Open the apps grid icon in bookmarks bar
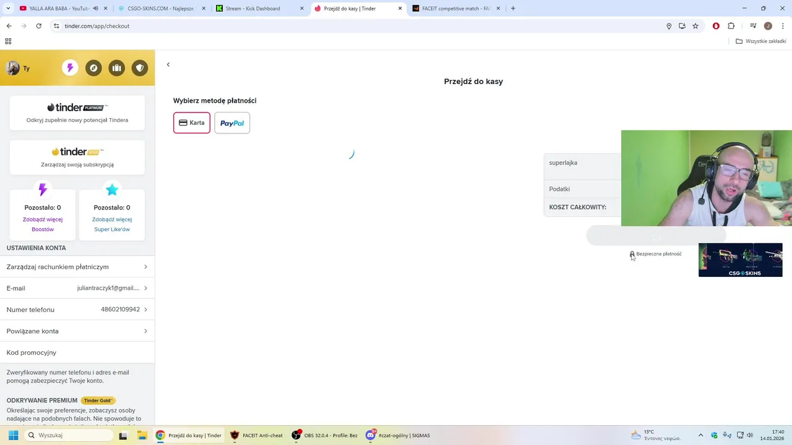 [8, 41]
